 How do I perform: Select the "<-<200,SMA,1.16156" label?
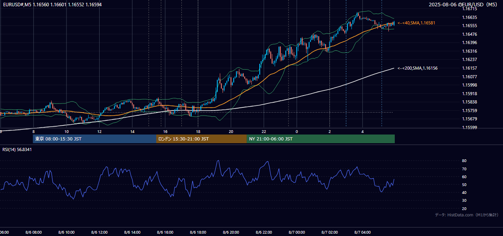pyautogui.click(x=418, y=68)
